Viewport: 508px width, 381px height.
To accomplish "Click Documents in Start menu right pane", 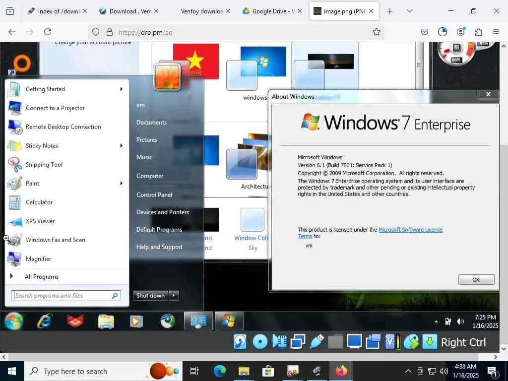I will 151,123.
